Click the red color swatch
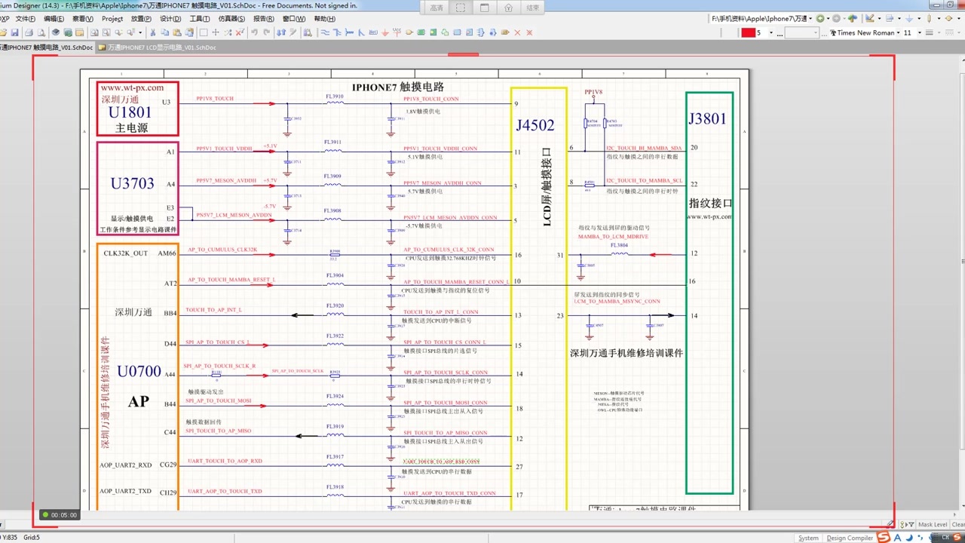The height and width of the screenshot is (543, 965). pyautogui.click(x=749, y=32)
